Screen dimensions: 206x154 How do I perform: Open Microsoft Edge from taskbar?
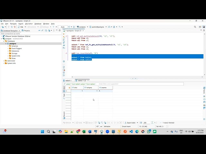click(x=137, y=132)
